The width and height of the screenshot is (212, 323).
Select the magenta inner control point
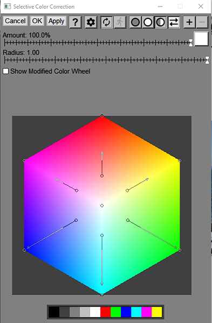pos(77,191)
